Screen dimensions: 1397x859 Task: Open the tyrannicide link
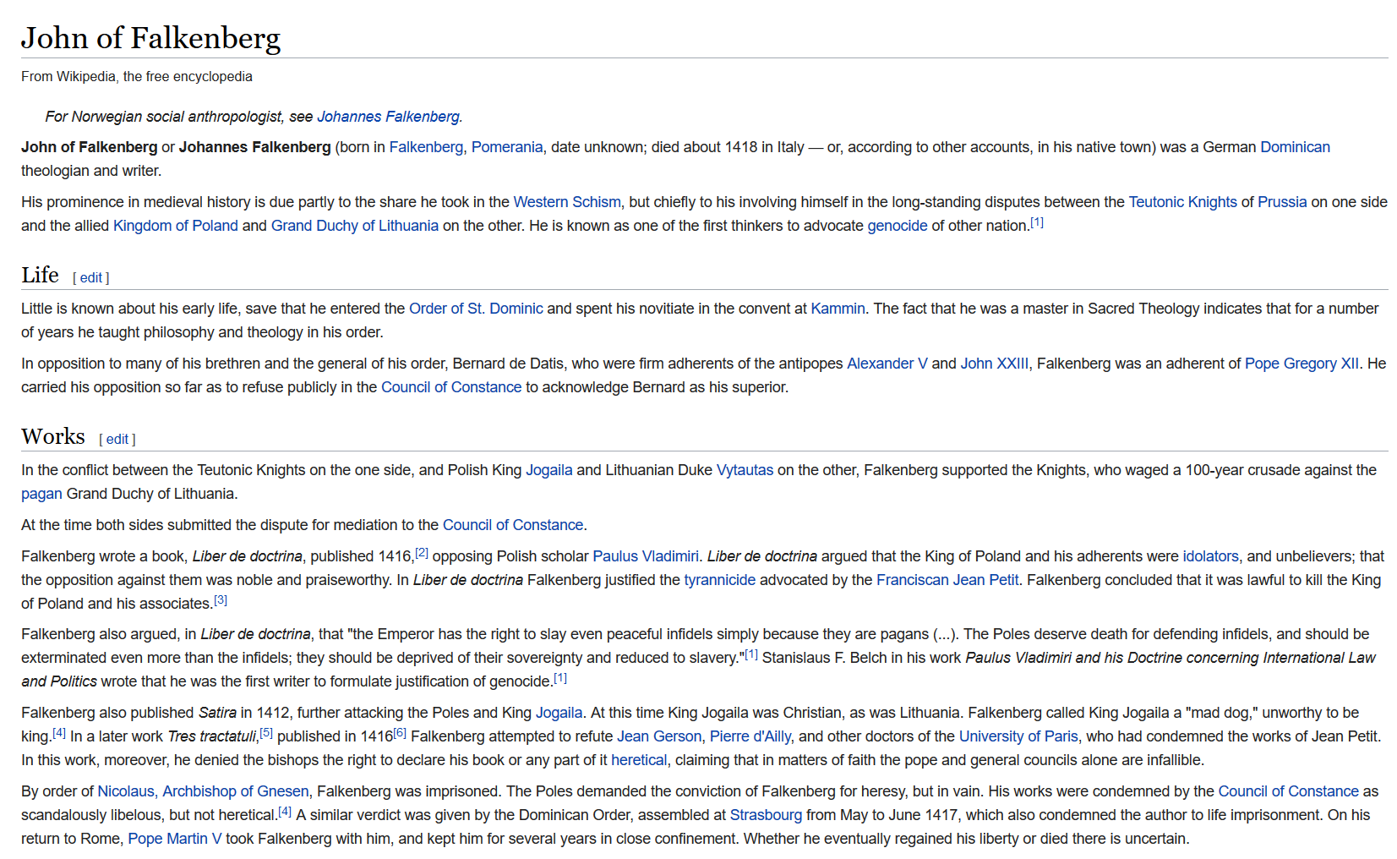[720, 580]
